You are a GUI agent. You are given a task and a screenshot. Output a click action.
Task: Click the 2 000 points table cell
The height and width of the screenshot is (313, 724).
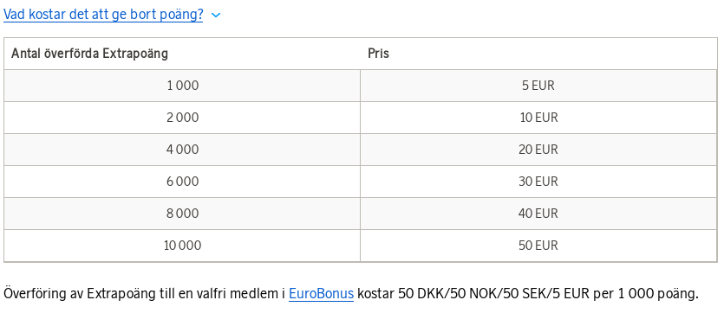point(182,118)
